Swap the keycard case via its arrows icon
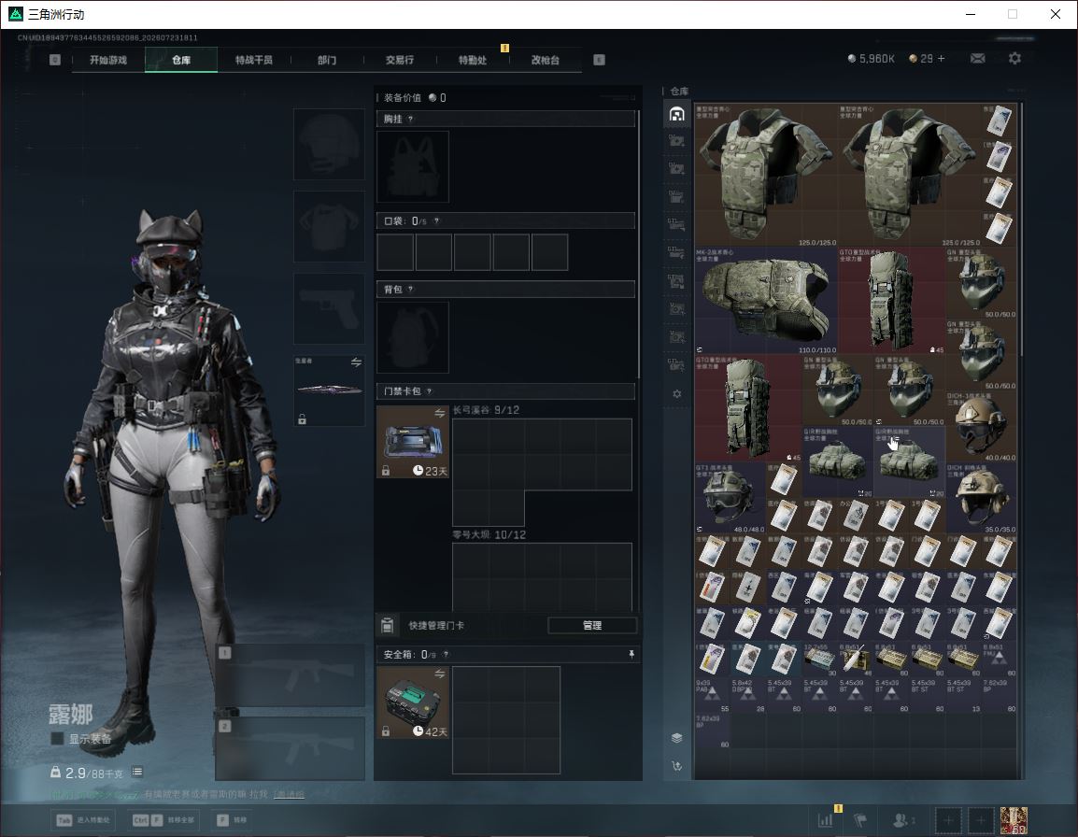 (439, 413)
